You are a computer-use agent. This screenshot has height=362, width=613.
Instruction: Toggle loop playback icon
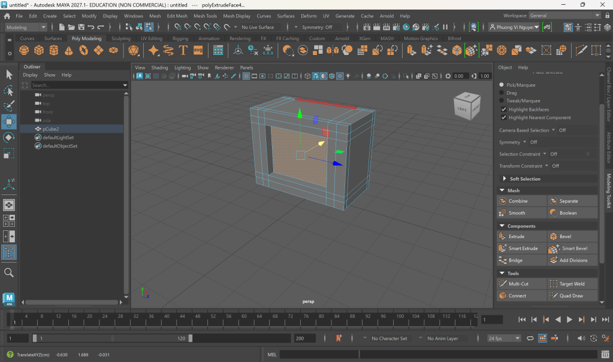(x=530, y=338)
